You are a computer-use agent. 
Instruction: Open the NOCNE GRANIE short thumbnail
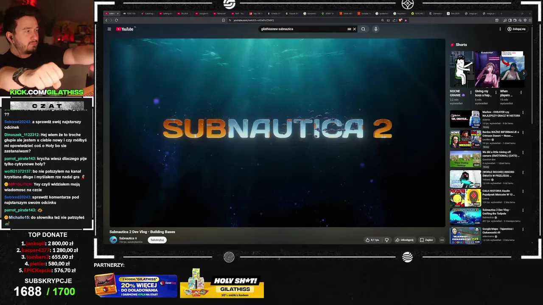(462, 69)
